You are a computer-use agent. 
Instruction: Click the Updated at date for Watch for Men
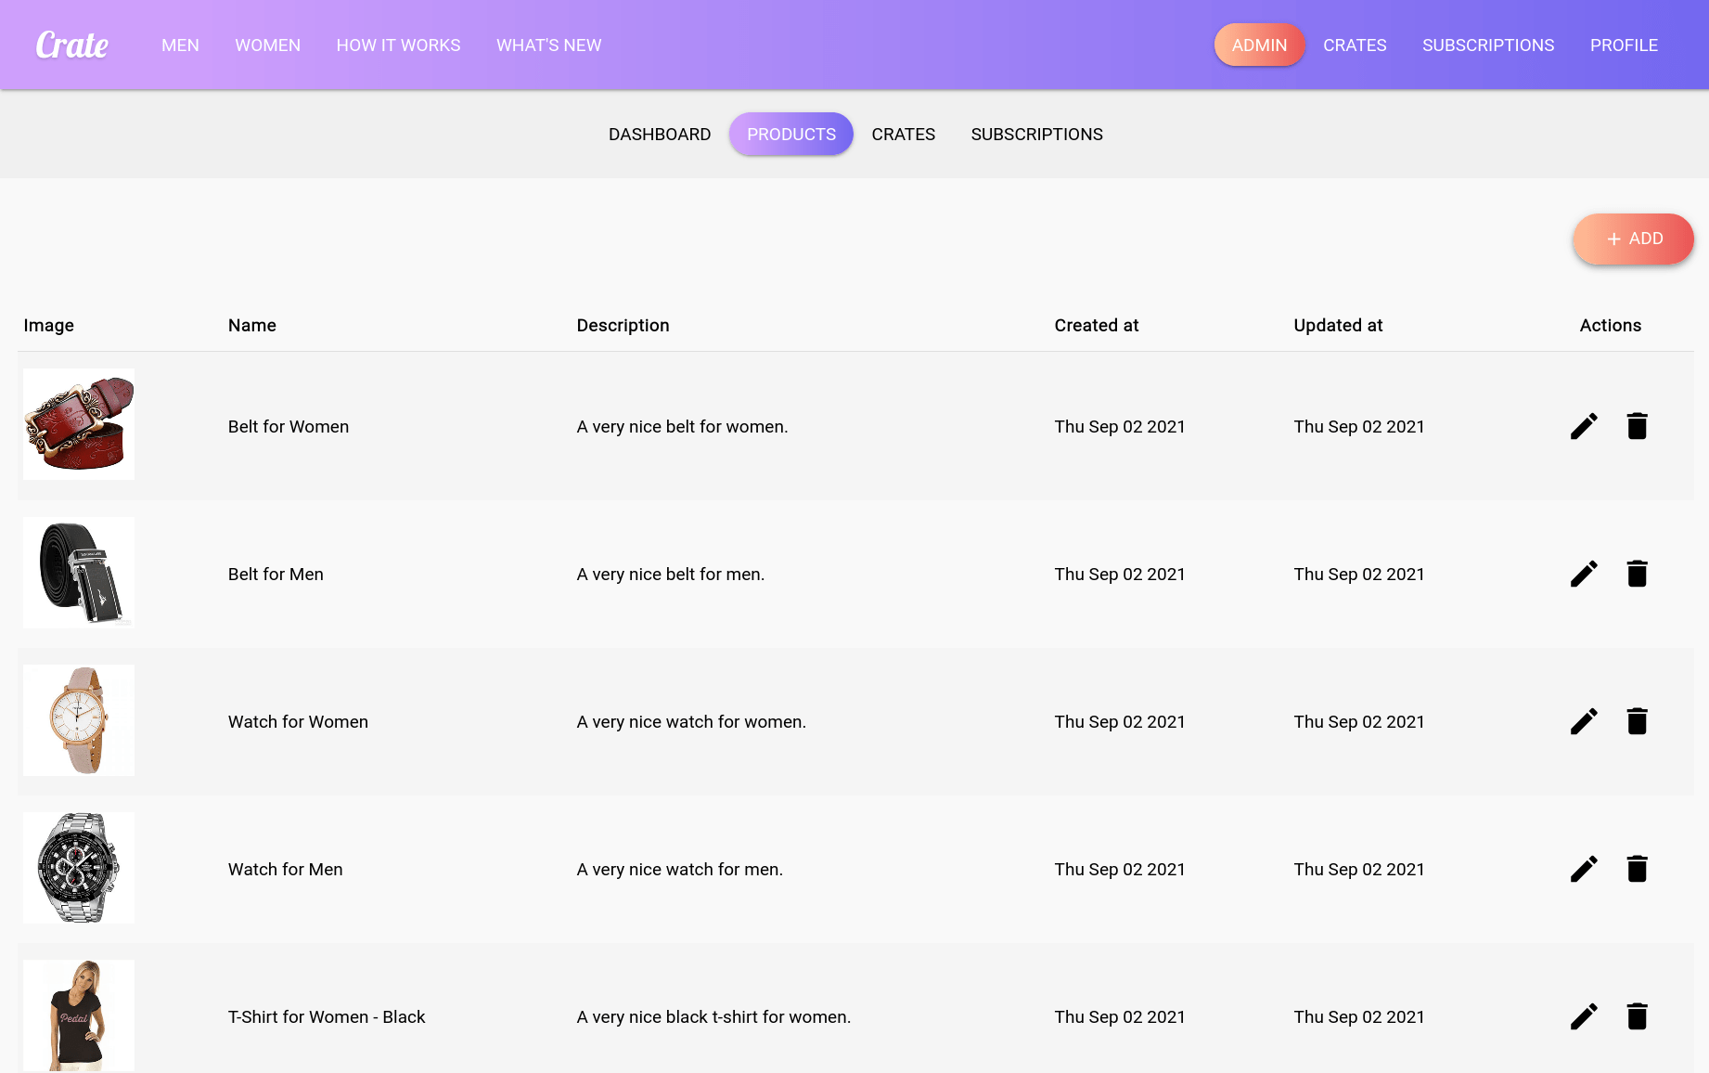[1359, 870]
